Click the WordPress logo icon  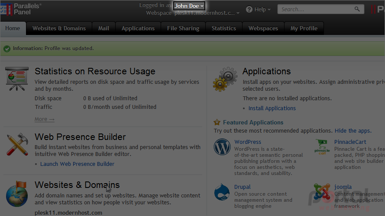222,147
